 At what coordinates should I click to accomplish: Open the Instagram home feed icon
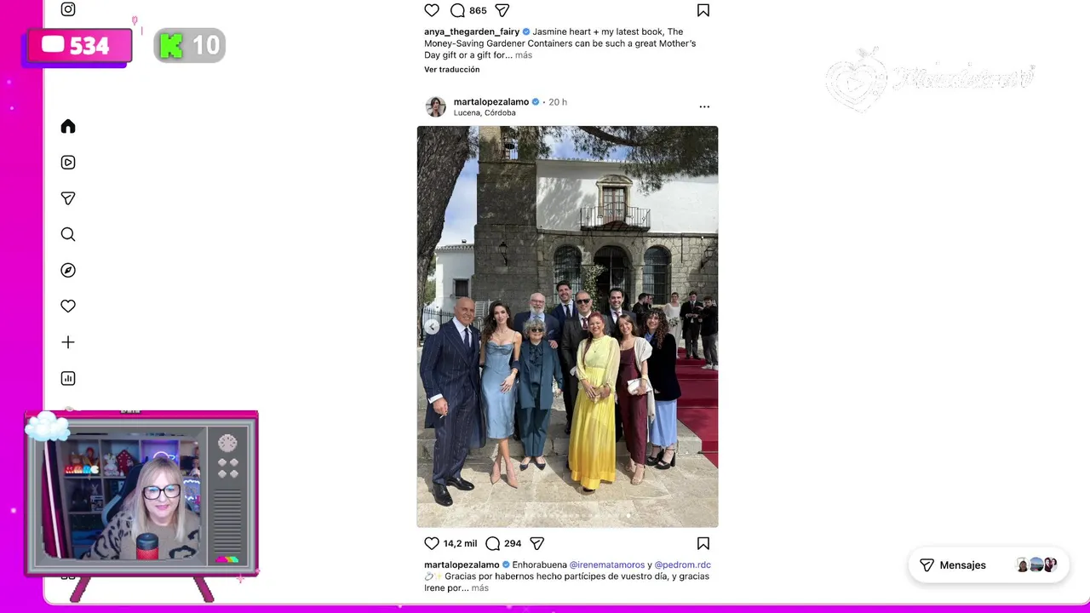coord(68,127)
